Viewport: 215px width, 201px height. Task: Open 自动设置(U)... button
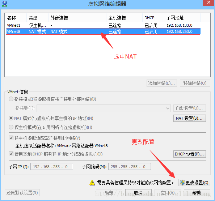tap(190, 108)
